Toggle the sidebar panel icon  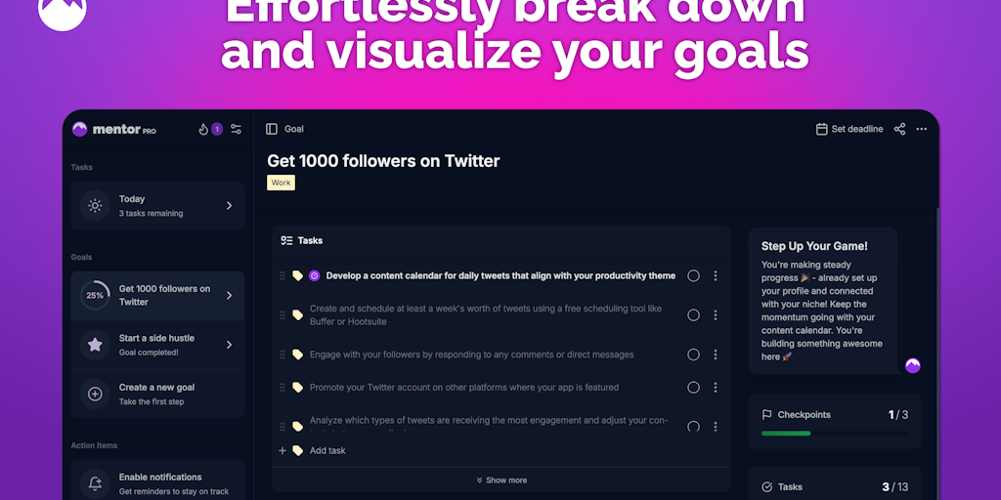(x=272, y=129)
